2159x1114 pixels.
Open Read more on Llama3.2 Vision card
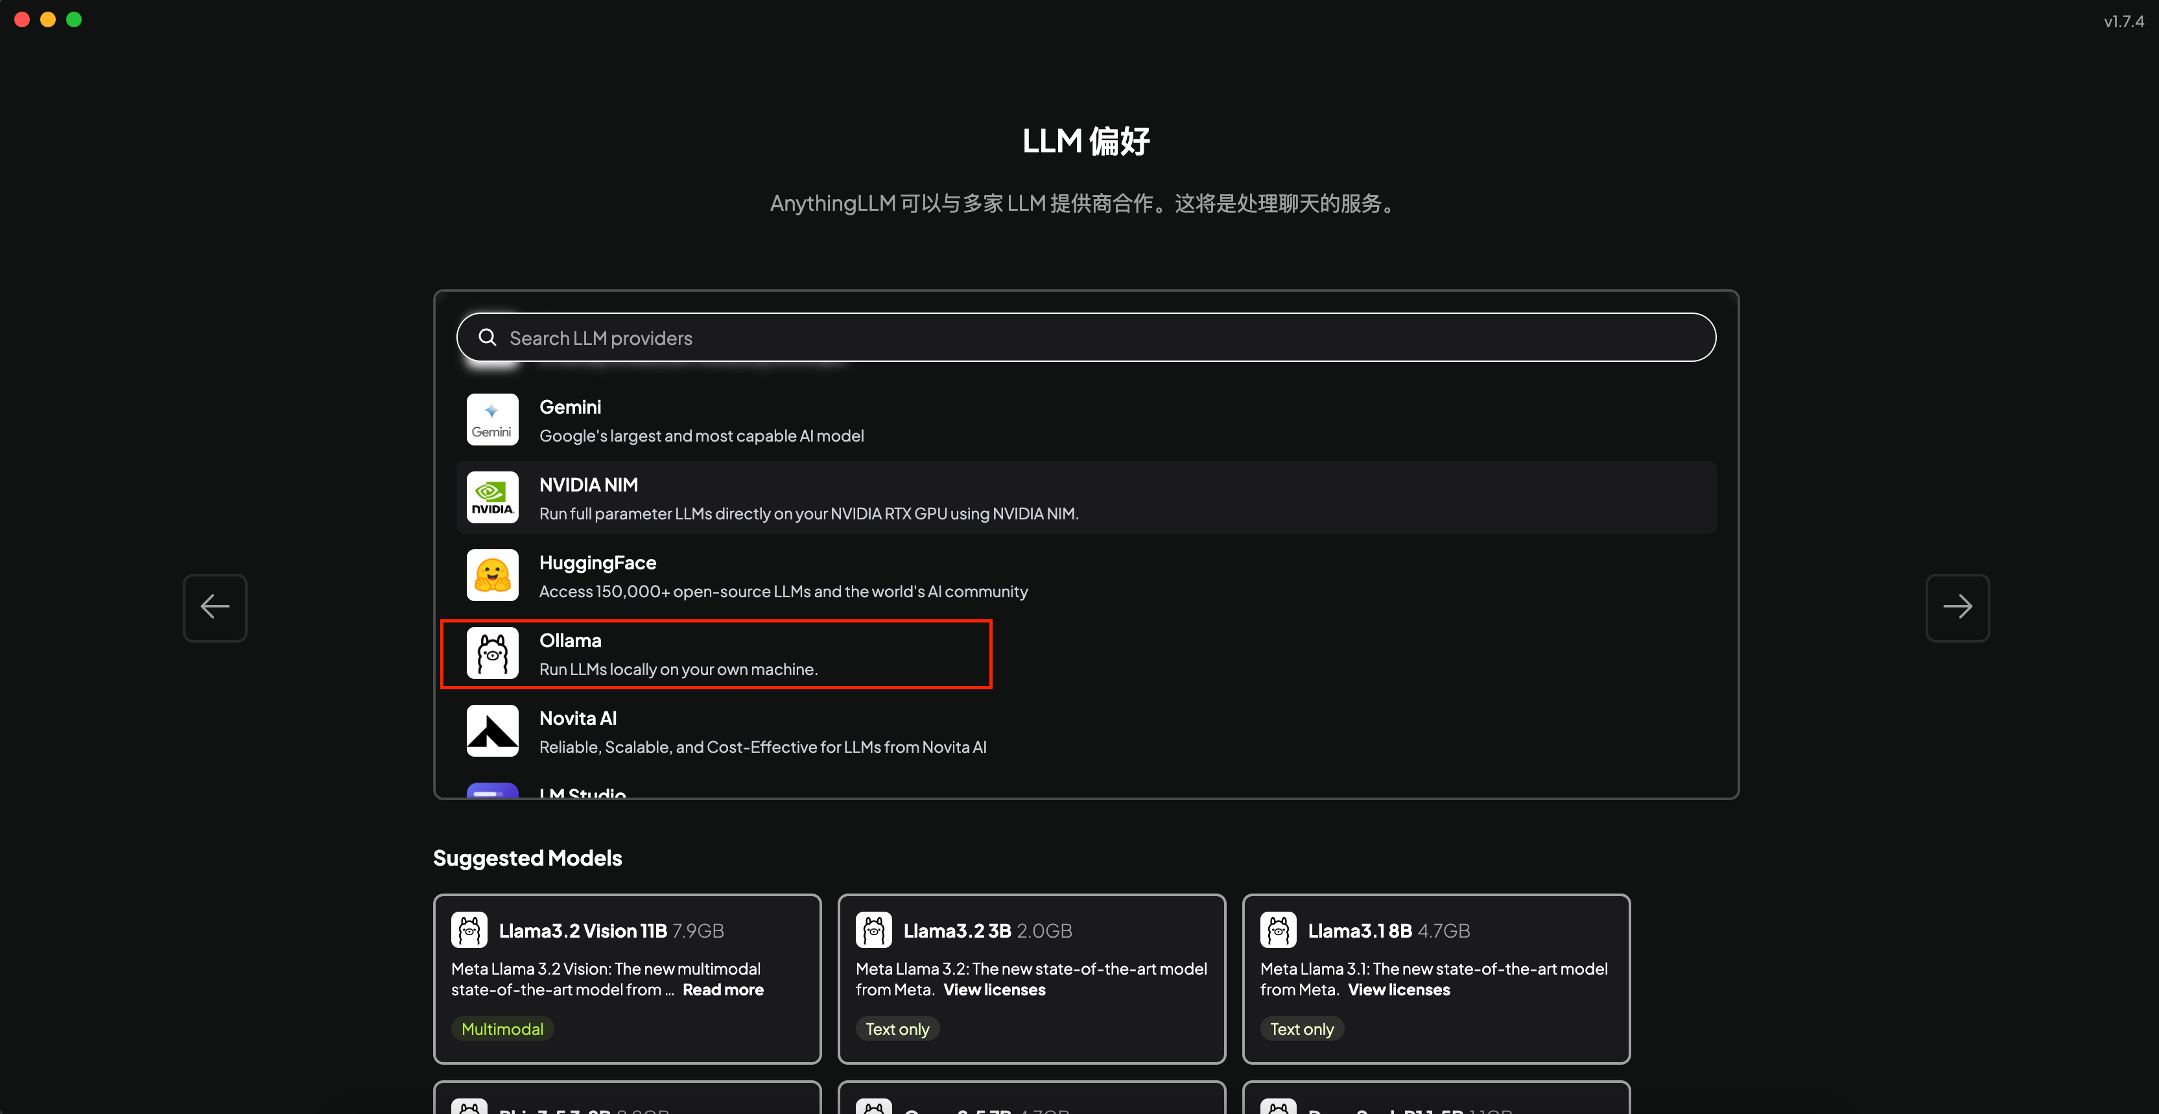(x=722, y=990)
